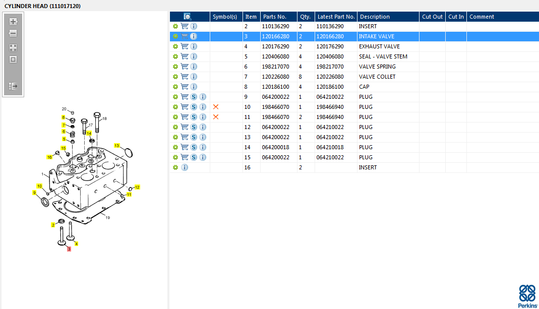Select callout 15 on the diagram

[x=63, y=148]
